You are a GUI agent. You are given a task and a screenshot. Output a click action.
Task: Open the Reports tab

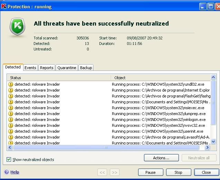pos(47,68)
